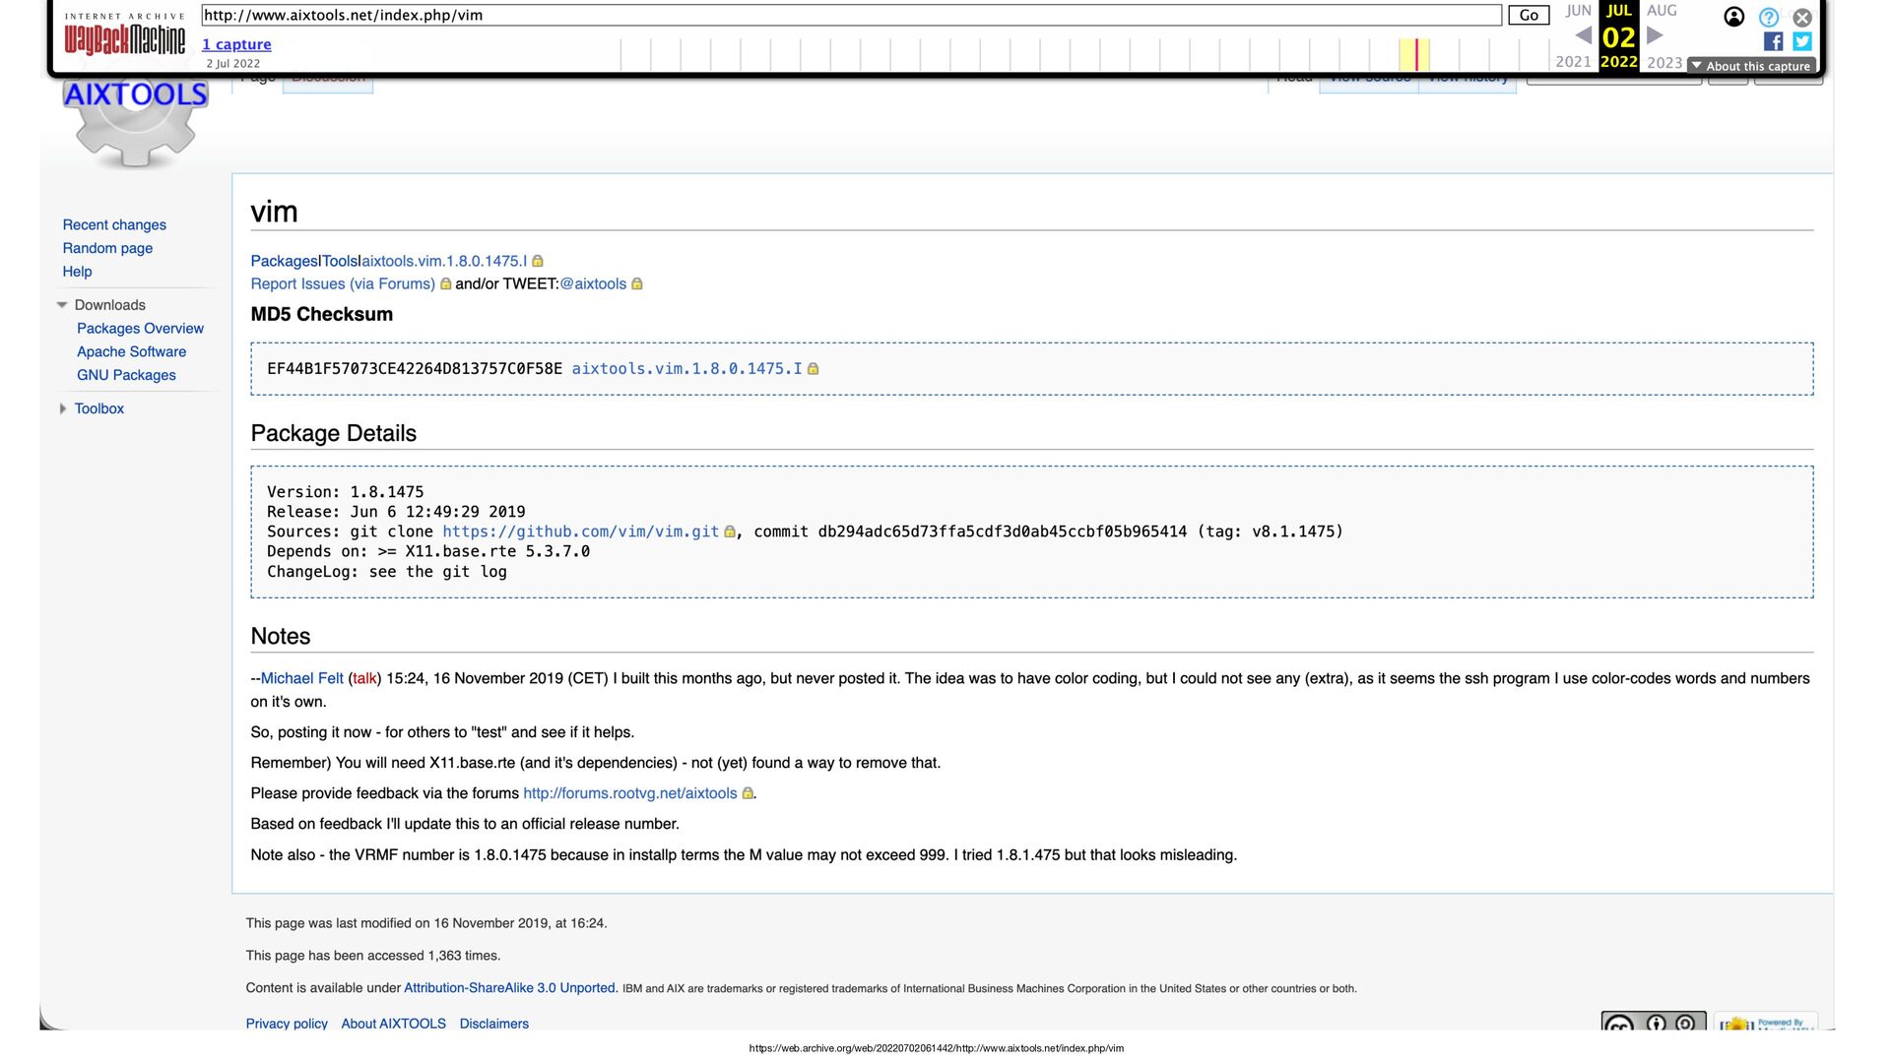The width and height of the screenshot is (1891, 1063).
Task: Open Recent changes in sidebar
Action: (x=114, y=225)
